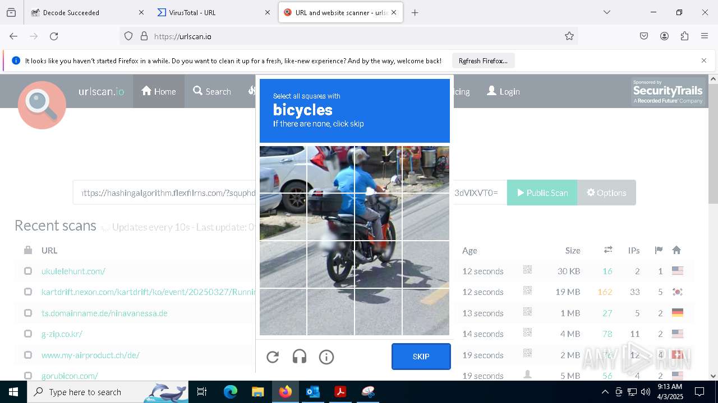Show hidden system tray icons
This screenshot has height=403, width=718.
coord(605,392)
